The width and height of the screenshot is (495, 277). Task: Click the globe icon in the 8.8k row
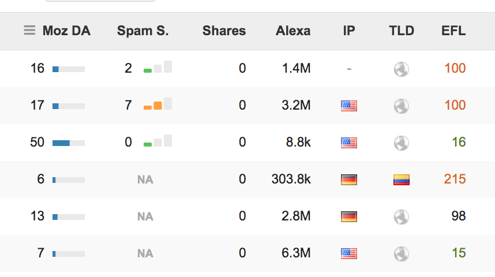point(401,143)
